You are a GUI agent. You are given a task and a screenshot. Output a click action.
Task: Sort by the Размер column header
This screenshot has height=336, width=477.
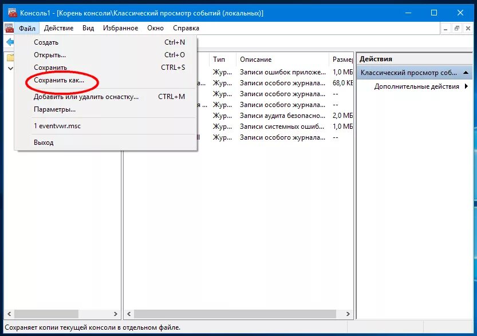(x=341, y=60)
